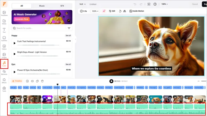Open the Elements sidebar panel

4,72
